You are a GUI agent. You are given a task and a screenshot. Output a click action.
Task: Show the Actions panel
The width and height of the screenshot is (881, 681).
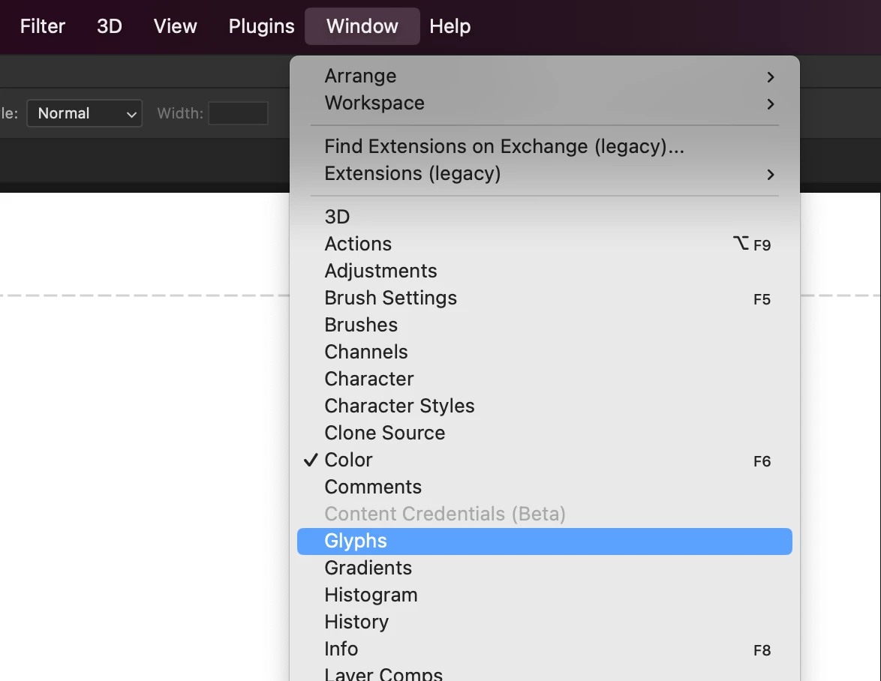(358, 244)
